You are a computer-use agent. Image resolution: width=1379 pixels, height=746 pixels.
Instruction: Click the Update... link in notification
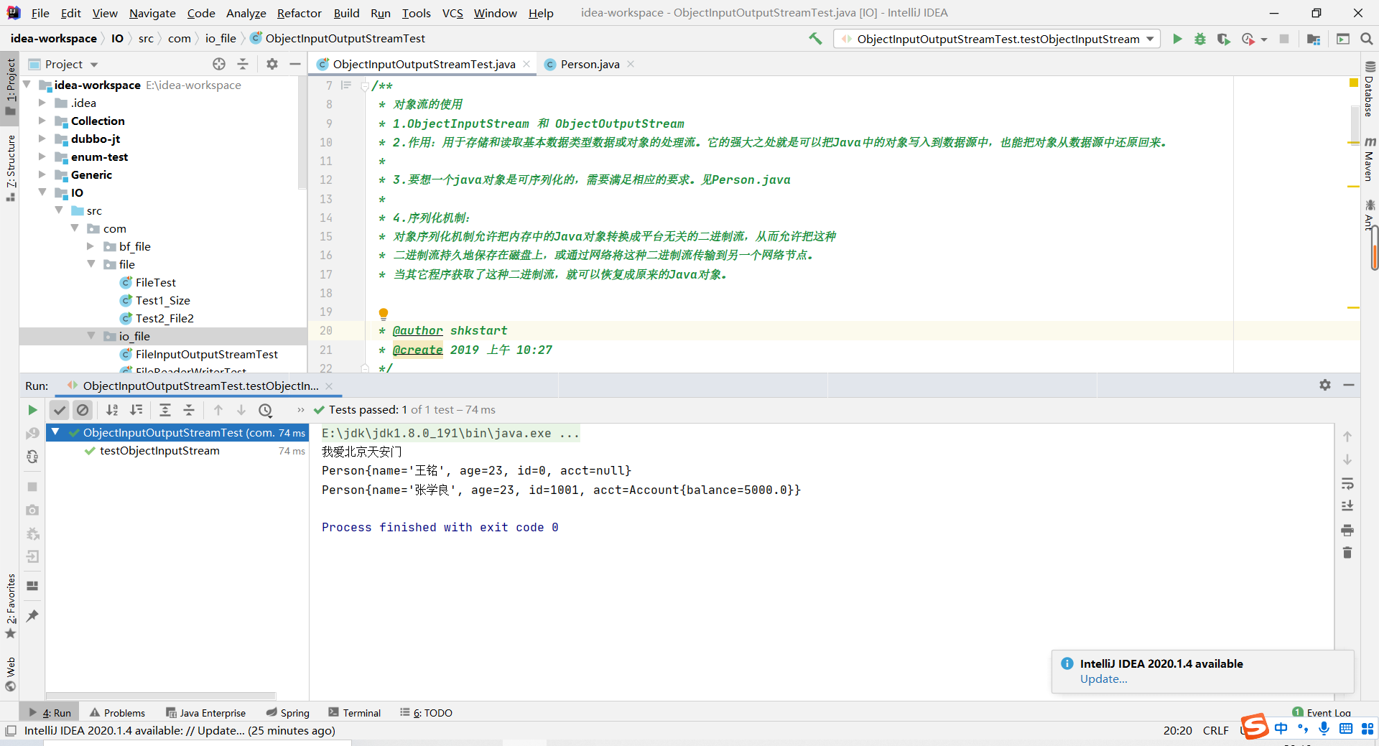click(x=1104, y=679)
